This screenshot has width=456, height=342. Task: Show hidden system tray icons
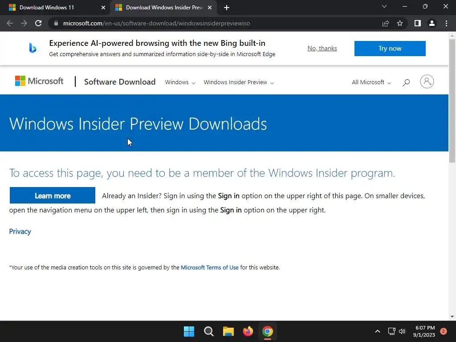click(378, 331)
